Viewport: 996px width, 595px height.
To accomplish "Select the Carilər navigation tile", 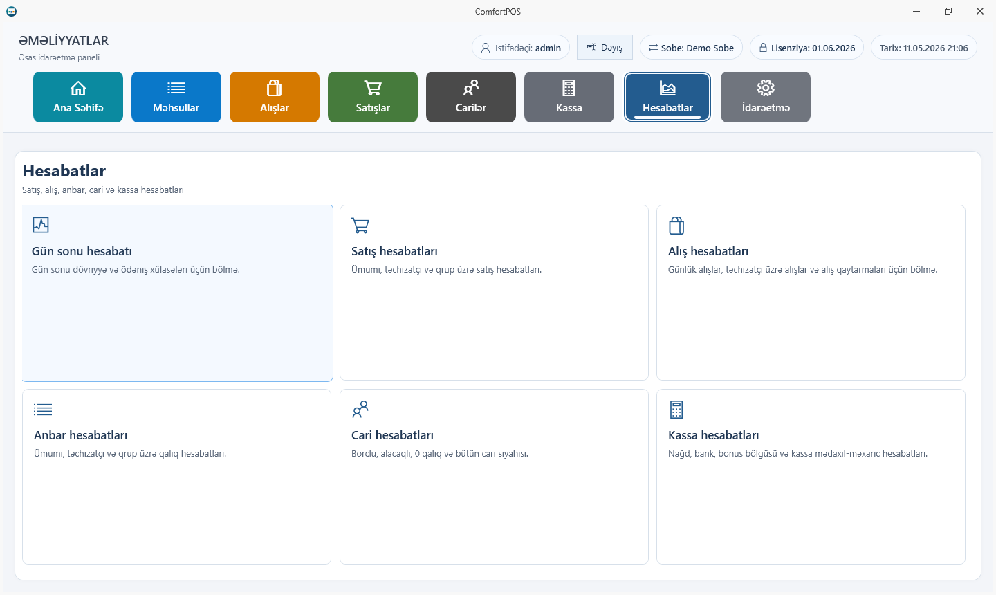I will (x=471, y=98).
